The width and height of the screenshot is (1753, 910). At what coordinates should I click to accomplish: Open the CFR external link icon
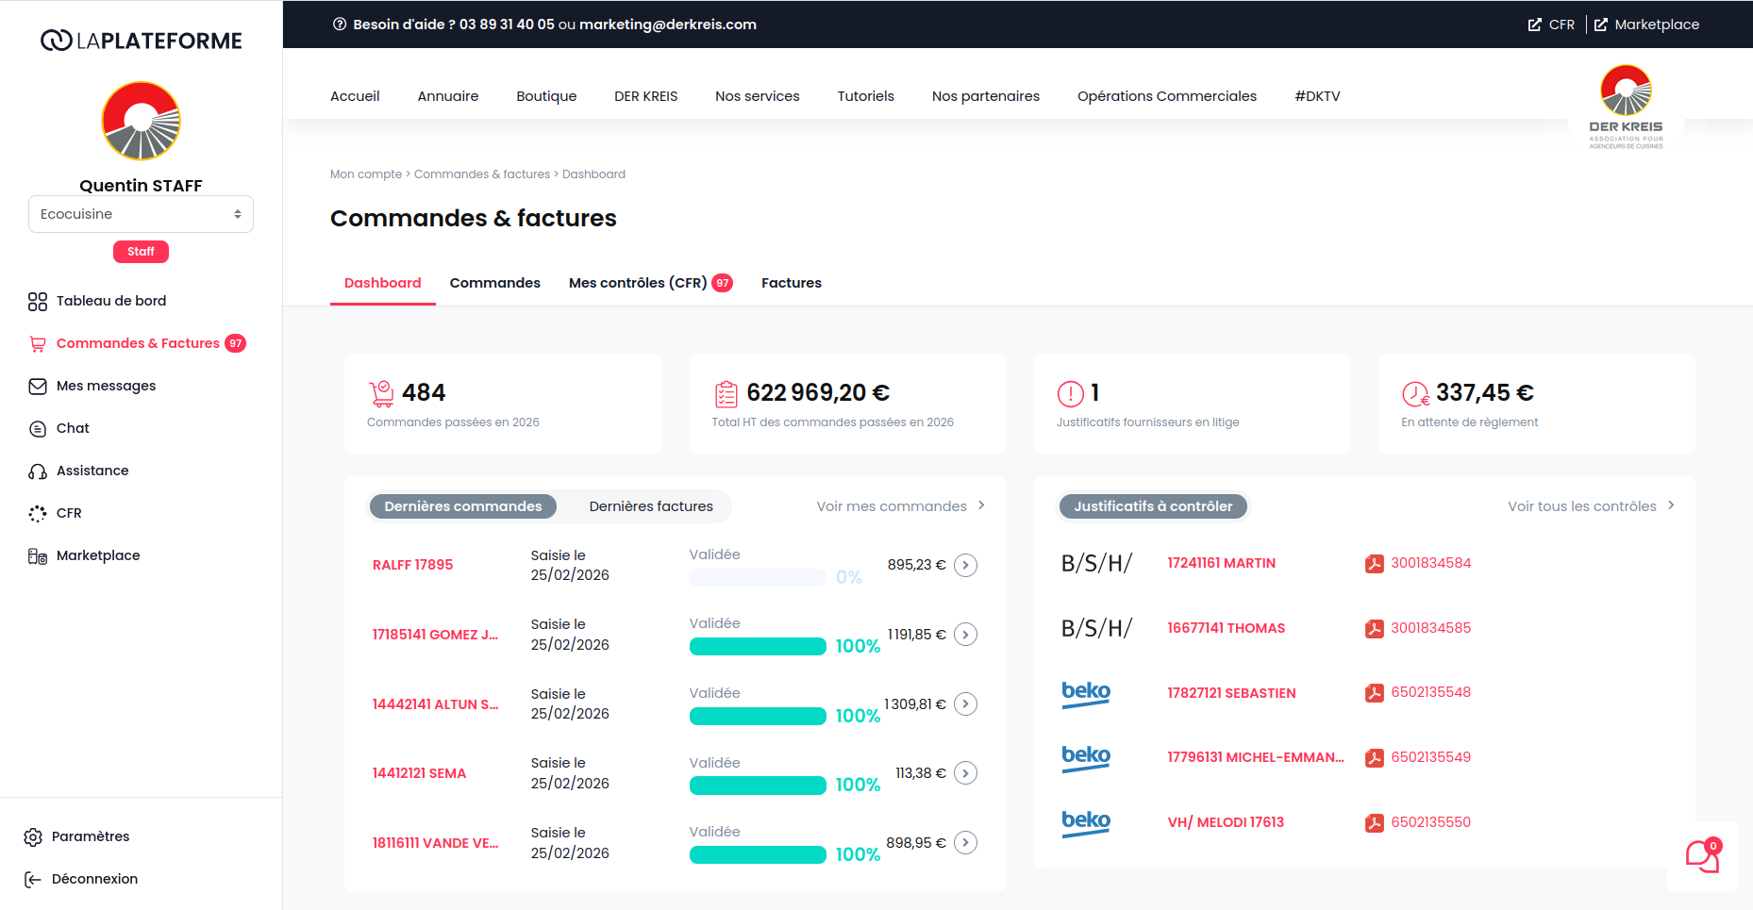[1535, 25]
